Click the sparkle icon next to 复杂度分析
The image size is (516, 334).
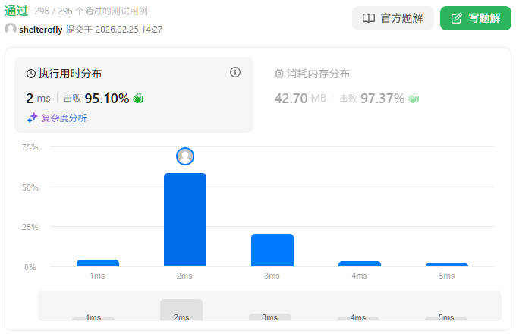32,118
